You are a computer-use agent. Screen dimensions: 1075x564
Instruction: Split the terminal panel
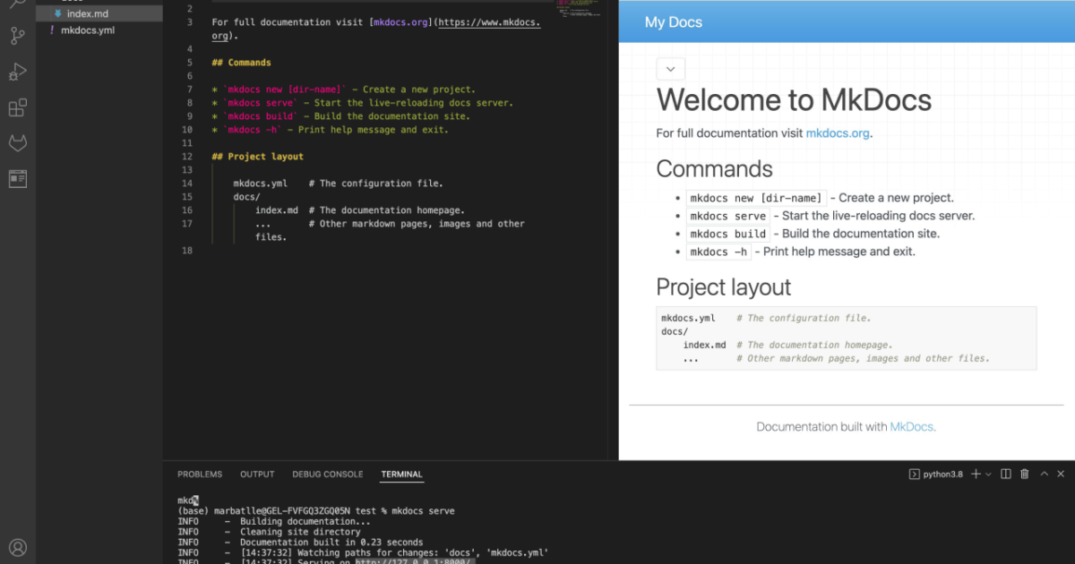[1006, 474]
